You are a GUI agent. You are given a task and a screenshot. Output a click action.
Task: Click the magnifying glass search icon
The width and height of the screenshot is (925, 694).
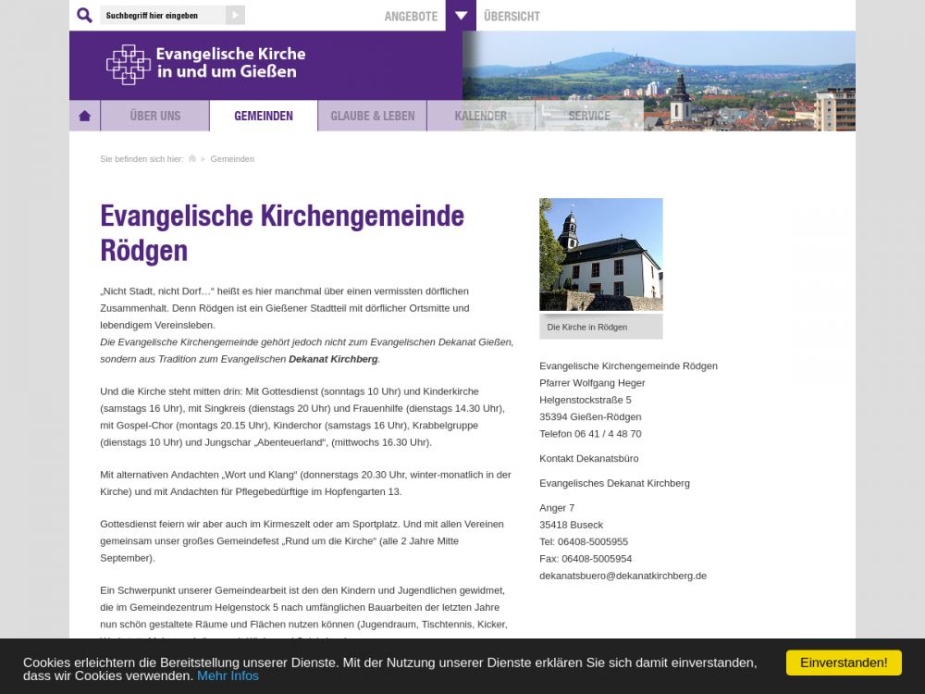point(84,16)
